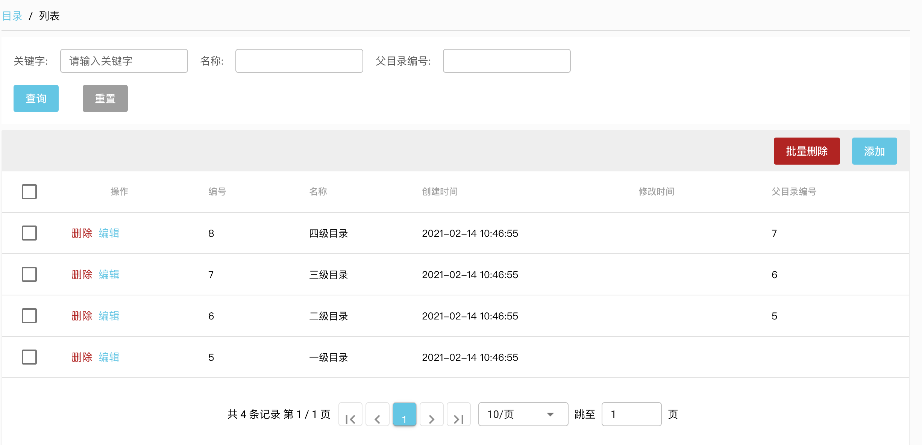Tick checkbox for 一级目录 row
922x445 pixels.
[x=29, y=357]
